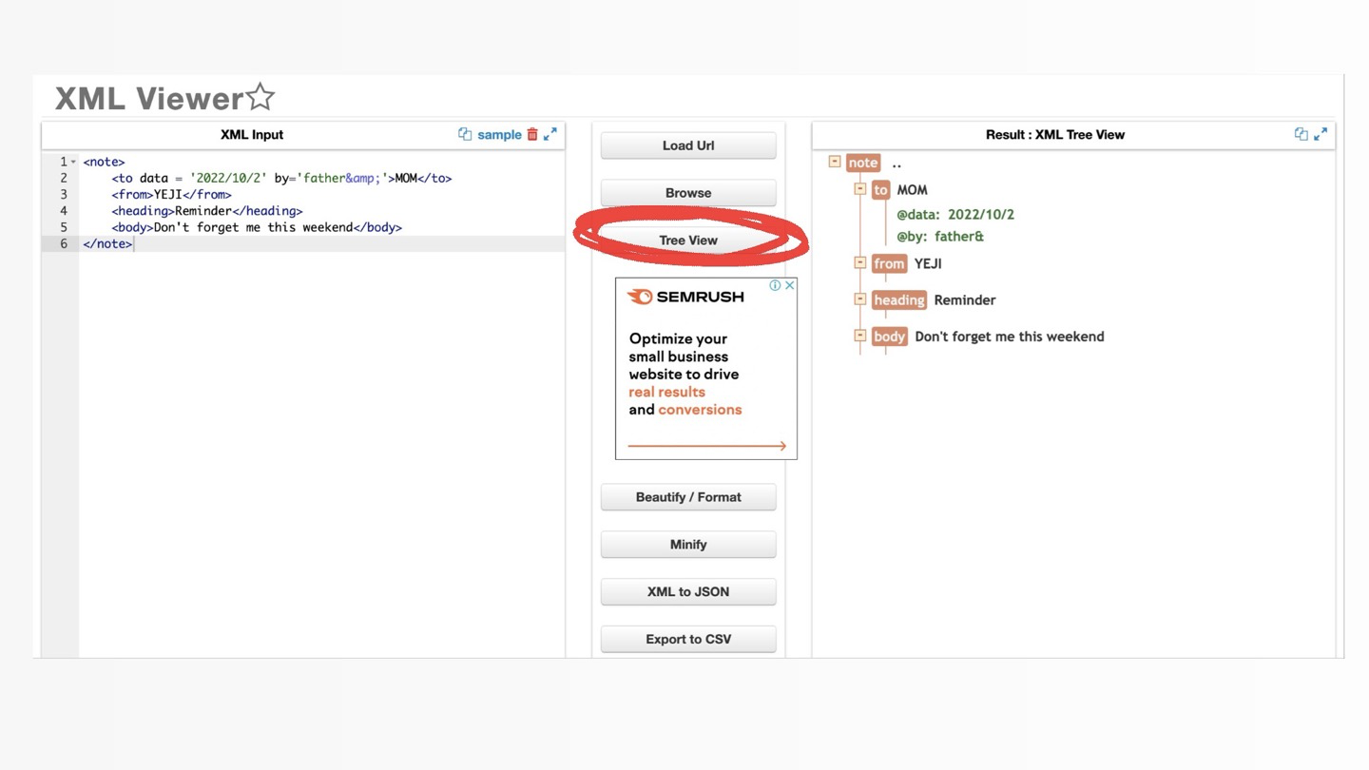Viewport: 1369px width, 770px height.
Task: Click the red trash icon in XML Input
Action: (532, 134)
